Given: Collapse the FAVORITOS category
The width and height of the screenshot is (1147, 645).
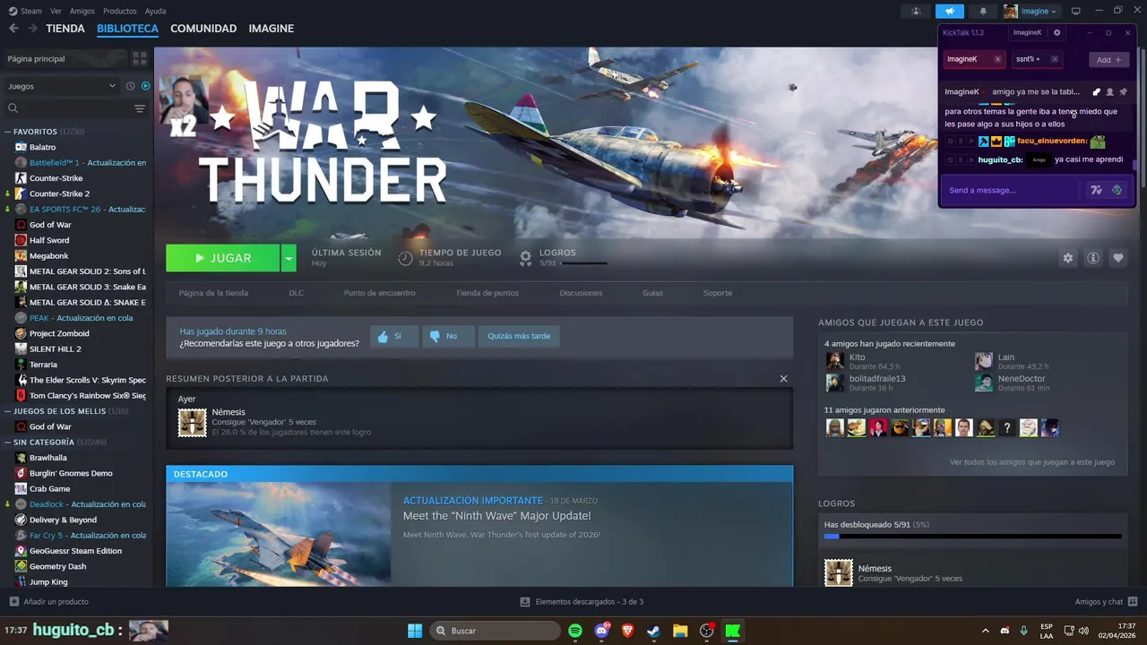Looking at the screenshot, I should 8,132.
